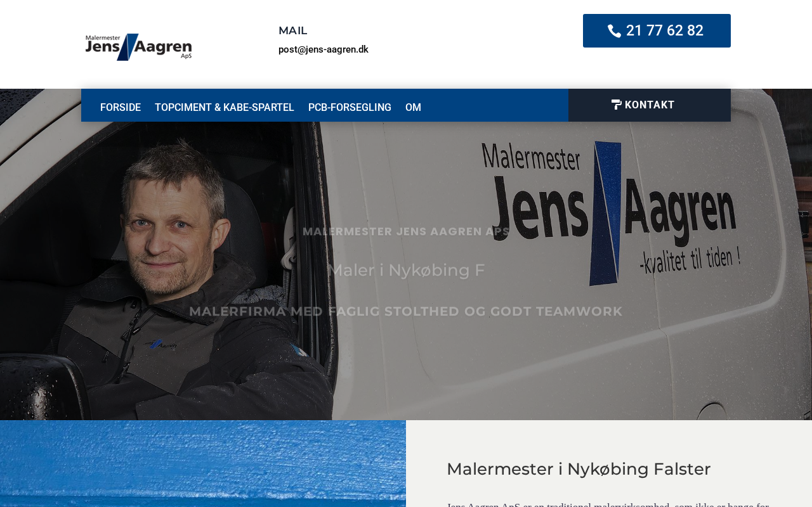Click the Malermester i Nykøbing Falster heading
This screenshot has height=507, width=812.
pos(579,469)
